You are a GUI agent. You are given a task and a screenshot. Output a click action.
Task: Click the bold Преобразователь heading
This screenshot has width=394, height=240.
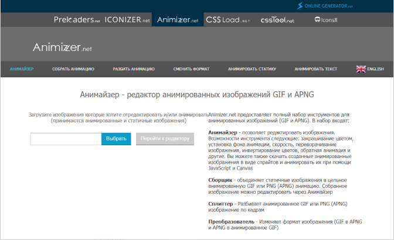tap(231, 222)
